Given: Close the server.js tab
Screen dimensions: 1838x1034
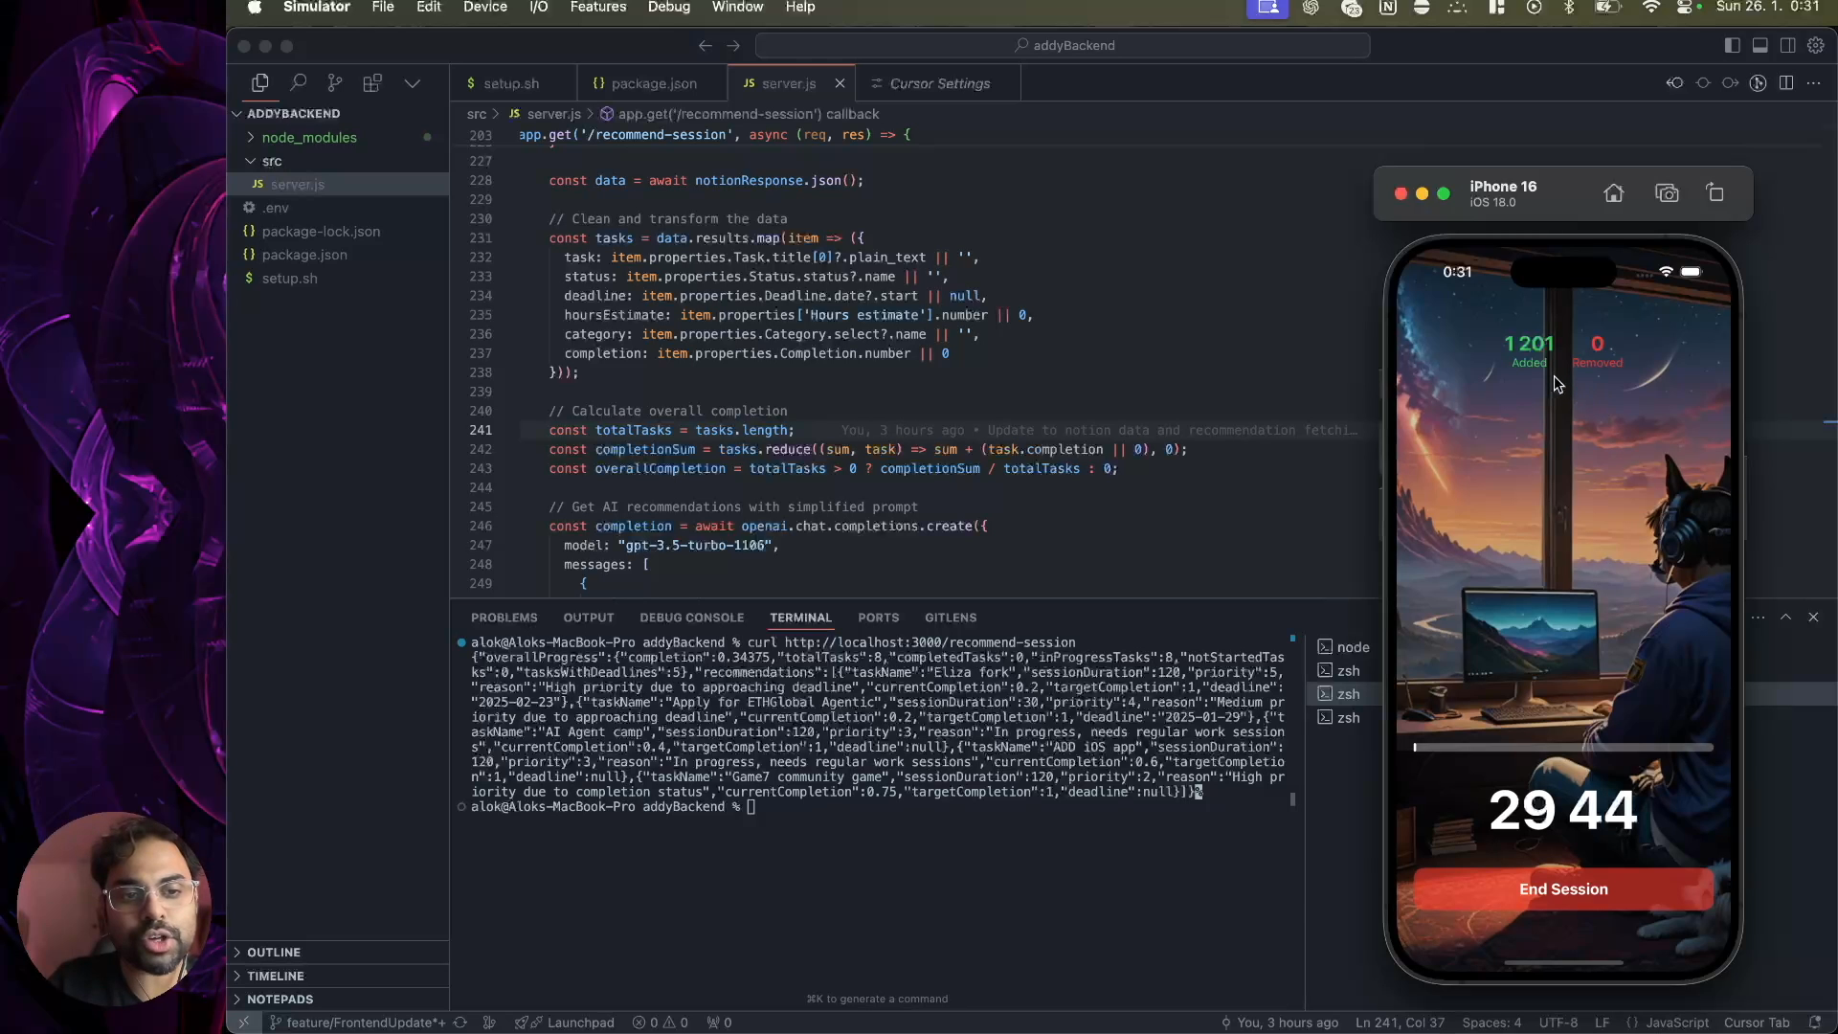Looking at the screenshot, I should tap(840, 83).
